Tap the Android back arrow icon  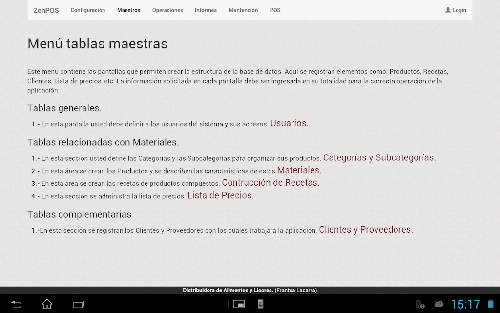[16, 304]
